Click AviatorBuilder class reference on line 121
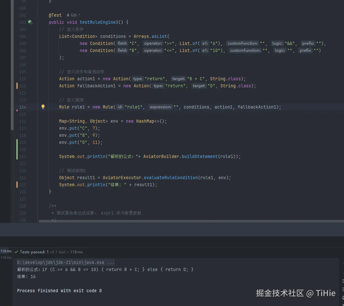Image resolution: width=344 pixels, height=306 pixels. [x=161, y=156]
